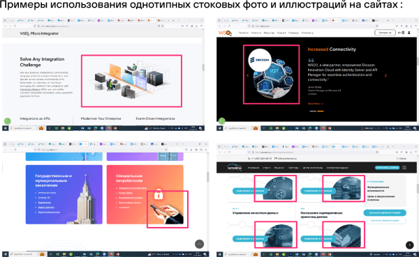This screenshot has width=419, height=257.
Task: Click the Event-Driven Integrations heading
Action: (x=155, y=118)
